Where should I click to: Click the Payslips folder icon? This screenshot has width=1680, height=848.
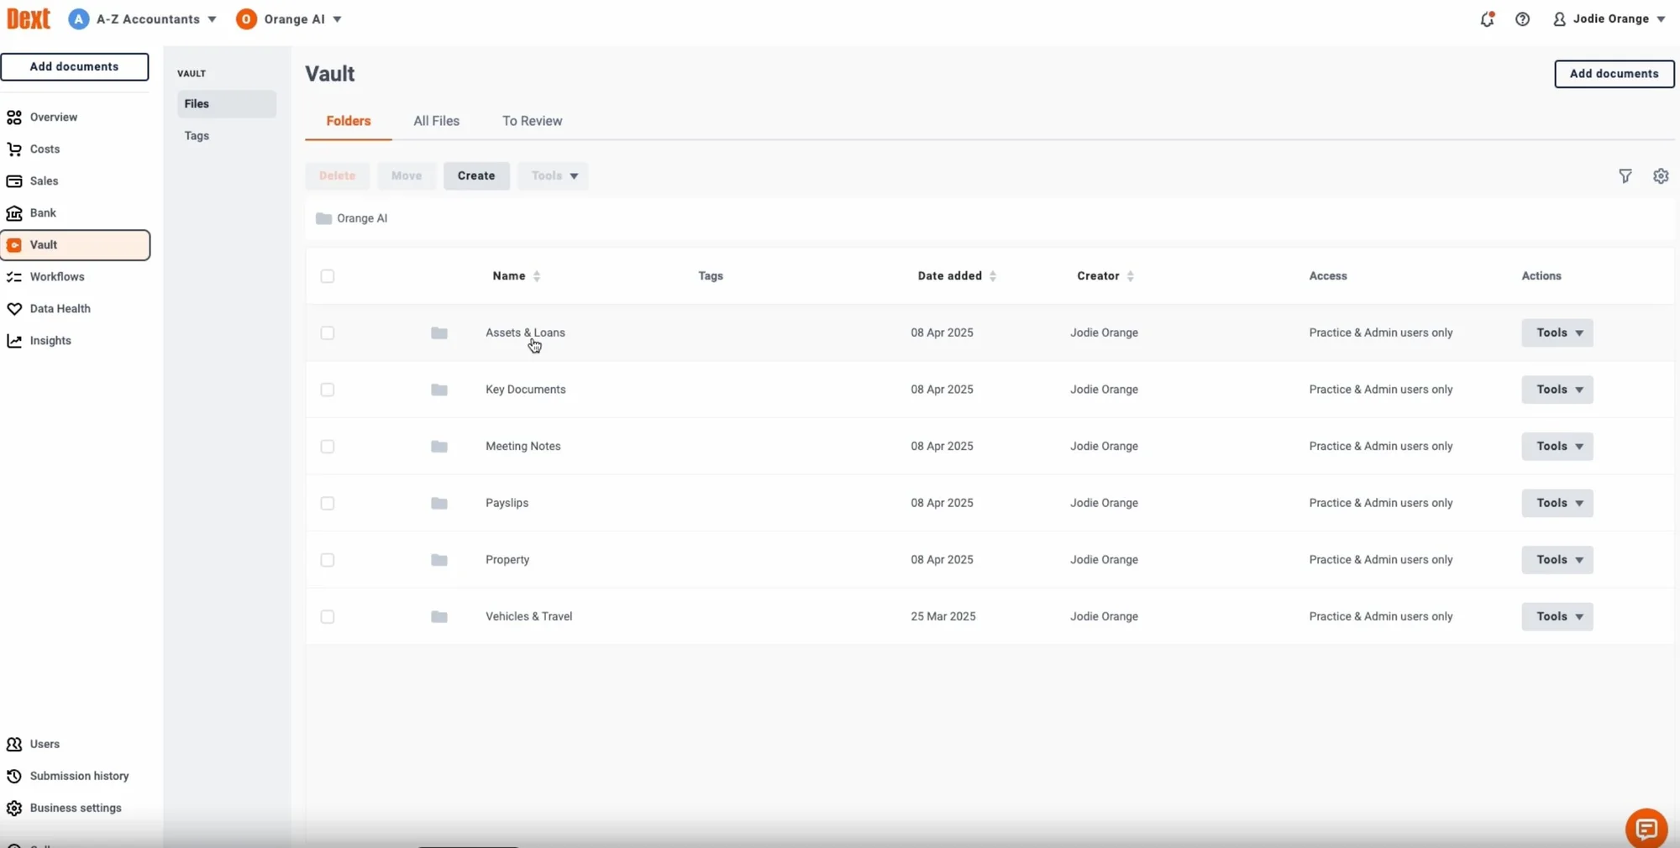click(x=438, y=504)
